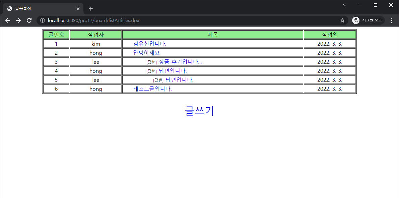Reload the page with the refresh icon
This screenshot has width=399, height=198.
point(29,20)
